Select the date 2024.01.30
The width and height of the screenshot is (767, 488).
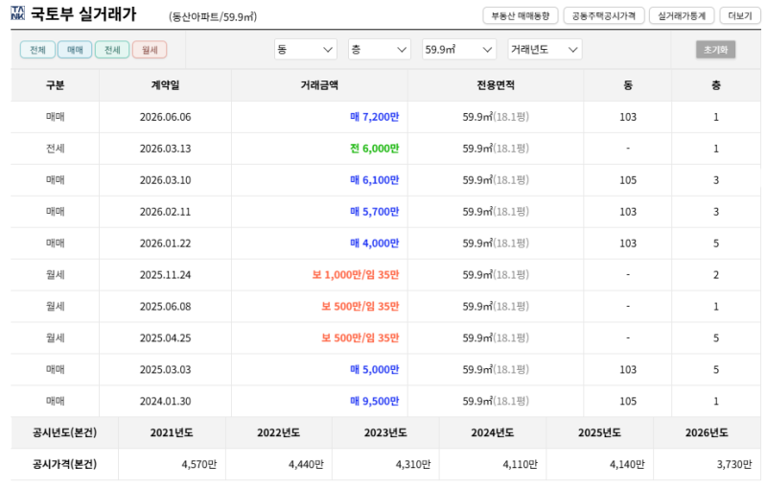(165, 401)
